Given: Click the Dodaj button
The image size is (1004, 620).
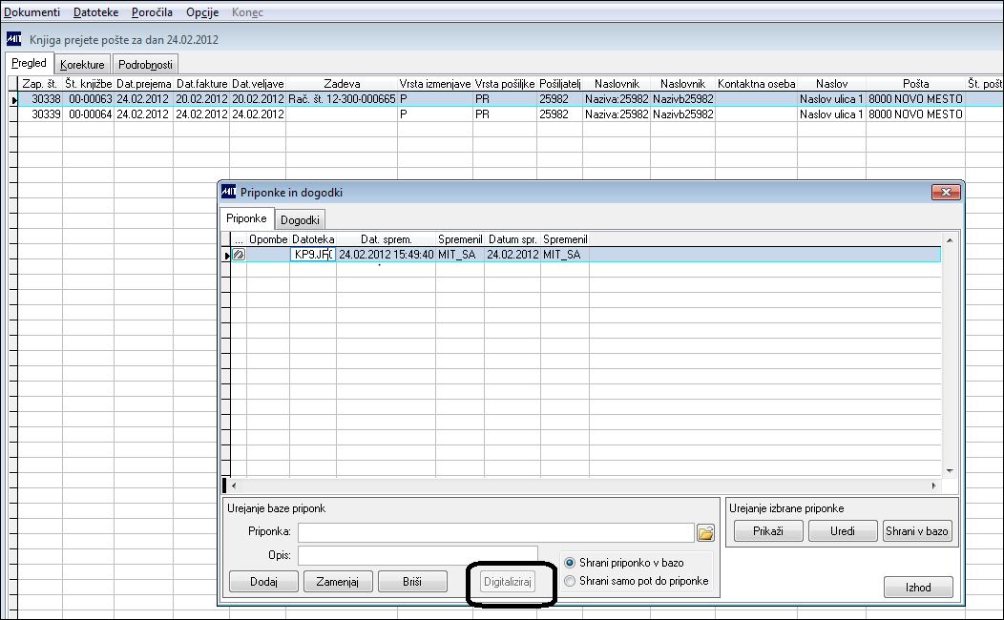Looking at the screenshot, I should click(x=263, y=582).
